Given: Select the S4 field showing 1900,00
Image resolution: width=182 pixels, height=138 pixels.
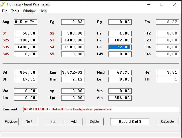Looking at the screenshot, I should [x=73, y=47].
